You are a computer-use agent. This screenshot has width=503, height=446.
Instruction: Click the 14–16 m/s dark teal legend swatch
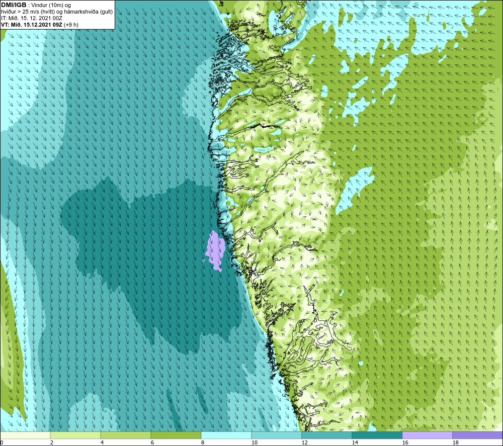[x=377, y=435]
